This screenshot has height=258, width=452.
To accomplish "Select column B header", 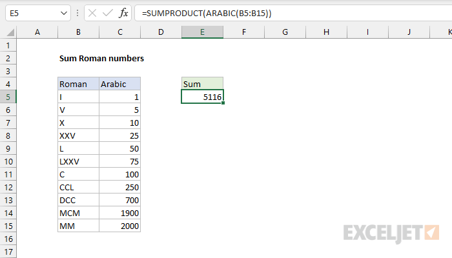I will click(x=78, y=32).
